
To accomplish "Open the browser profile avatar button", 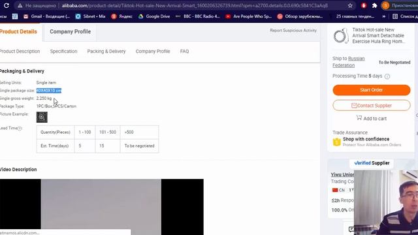I will click(385, 5).
